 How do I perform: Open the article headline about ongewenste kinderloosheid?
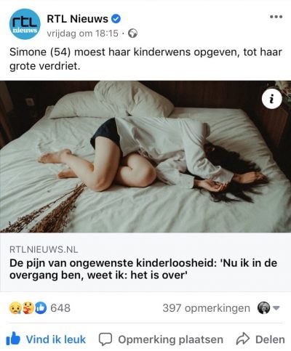click(143, 269)
